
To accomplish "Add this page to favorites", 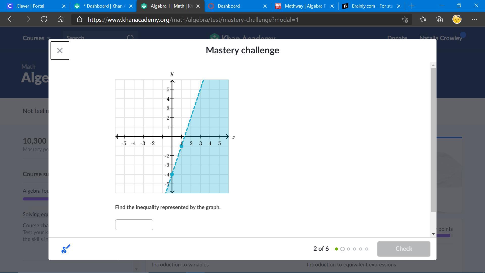I will [x=405, y=19].
